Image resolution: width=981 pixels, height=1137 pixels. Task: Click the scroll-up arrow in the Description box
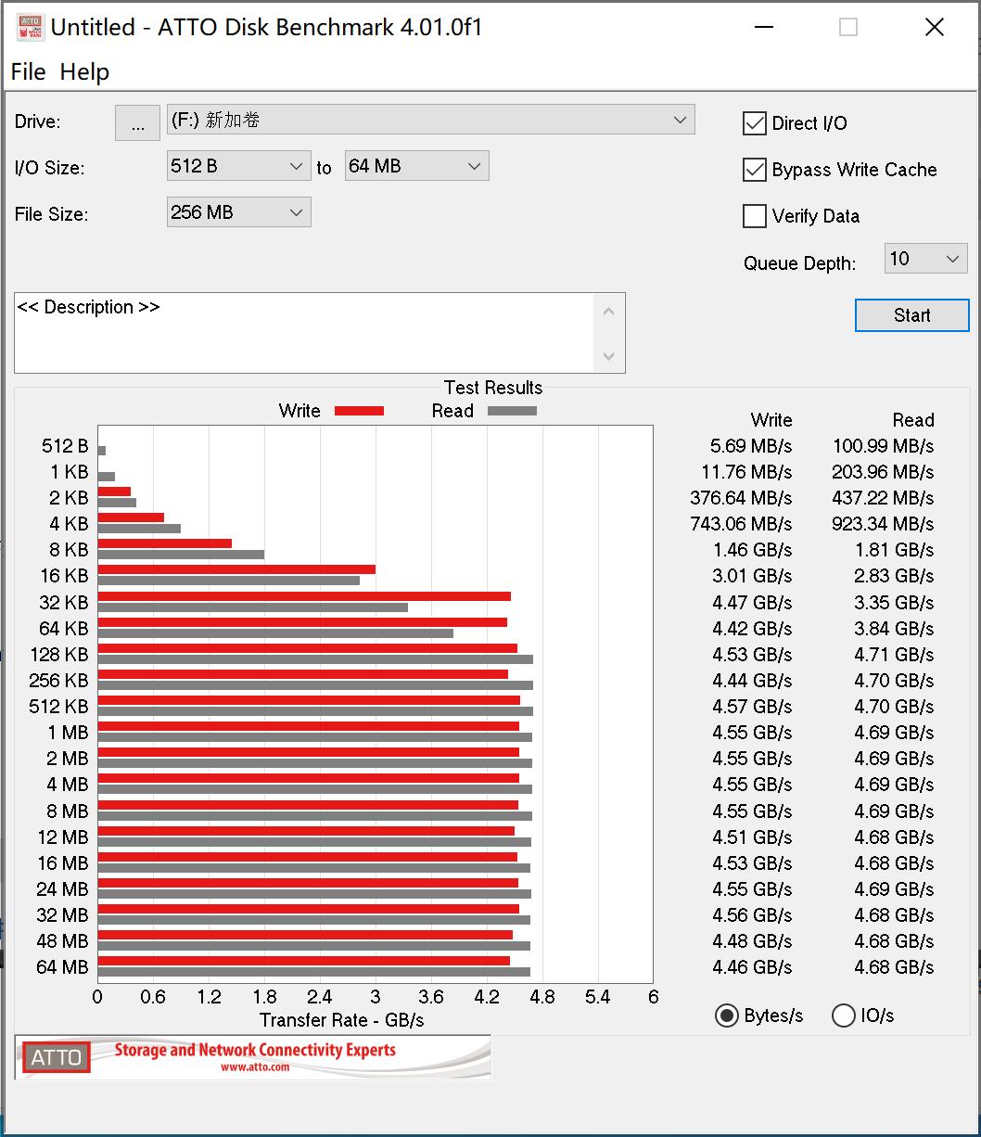609,311
